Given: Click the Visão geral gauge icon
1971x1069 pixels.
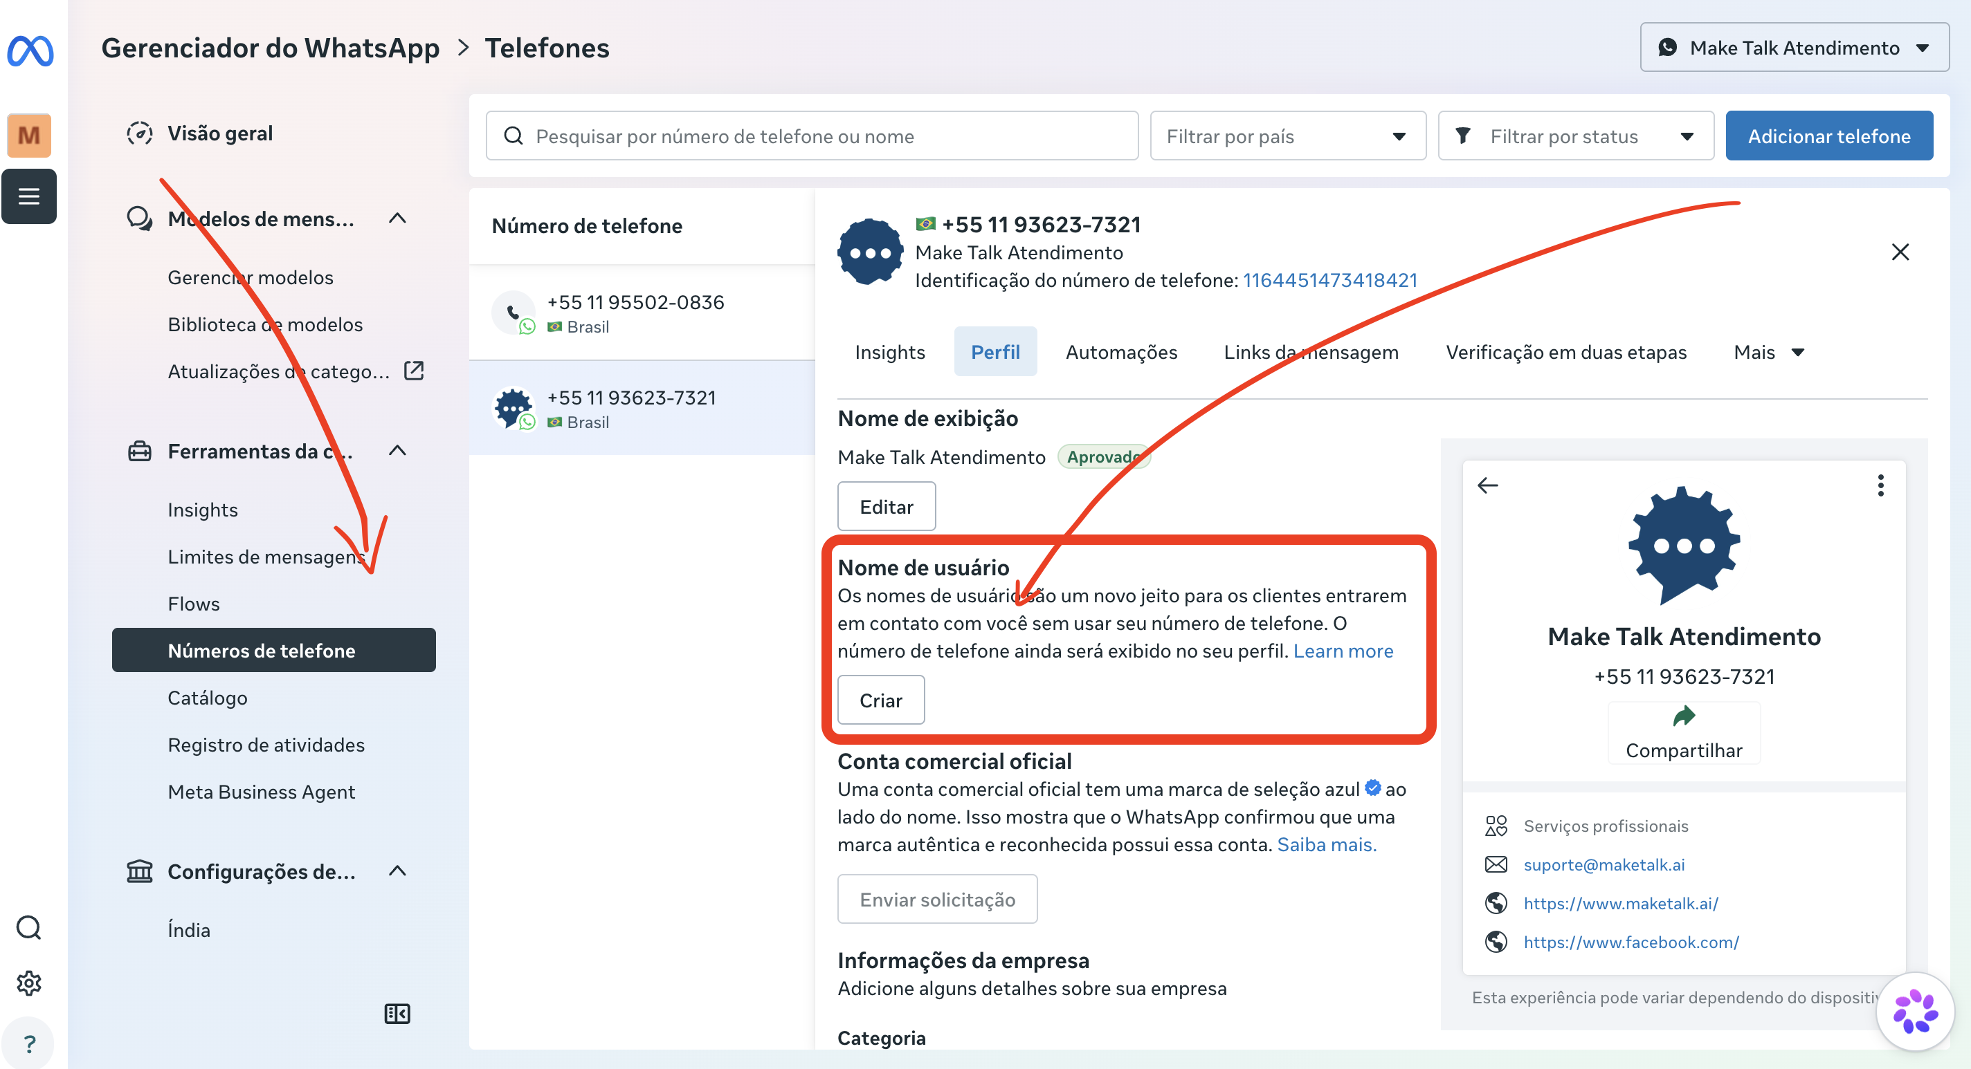Looking at the screenshot, I should [139, 133].
